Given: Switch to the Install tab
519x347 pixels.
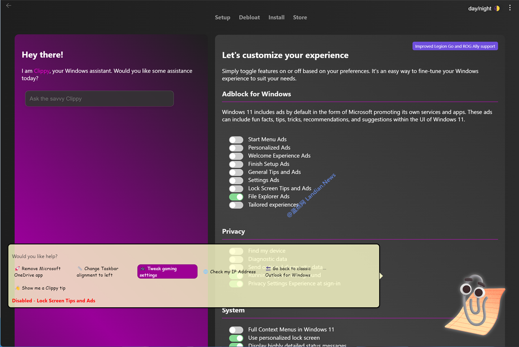Looking at the screenshot, I should (x=277, y=17).
